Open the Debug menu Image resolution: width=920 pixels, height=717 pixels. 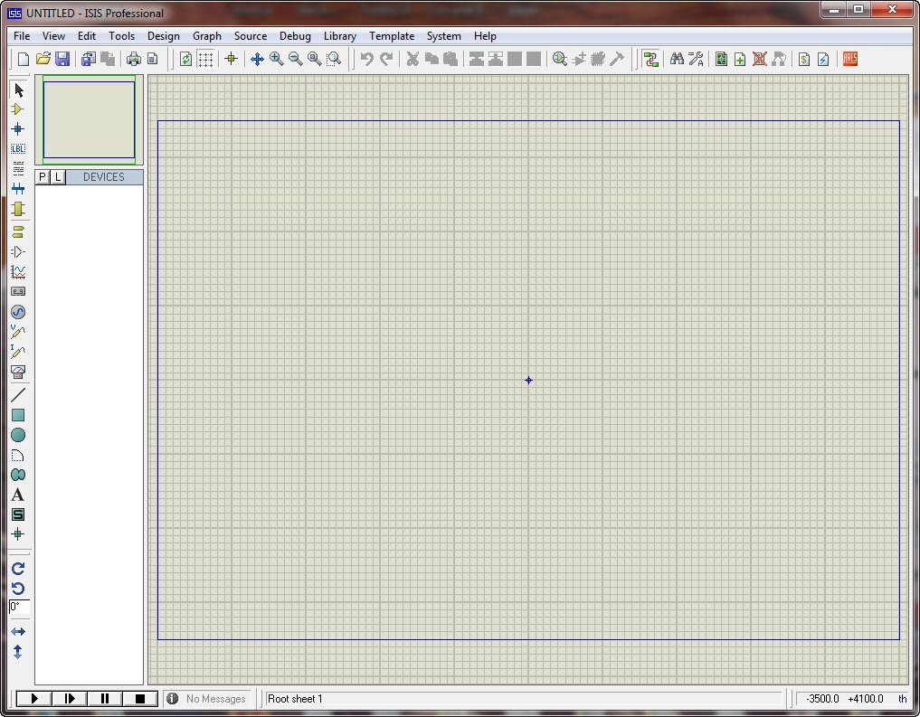pyautogui.click(x=295, y=36)
